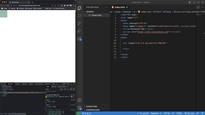Click Desktop in breadcrumb
The height and width of the screenshot is (115, 205).
tap(127, 12)
